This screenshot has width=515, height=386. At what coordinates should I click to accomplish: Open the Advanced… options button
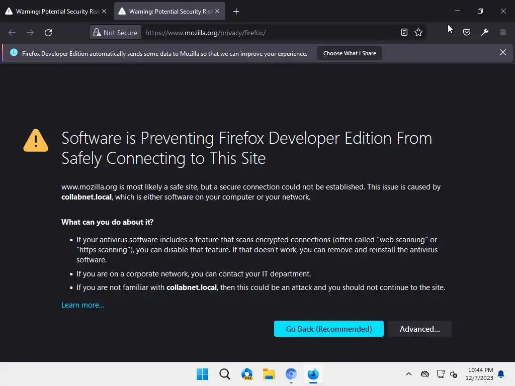point(420,329)
